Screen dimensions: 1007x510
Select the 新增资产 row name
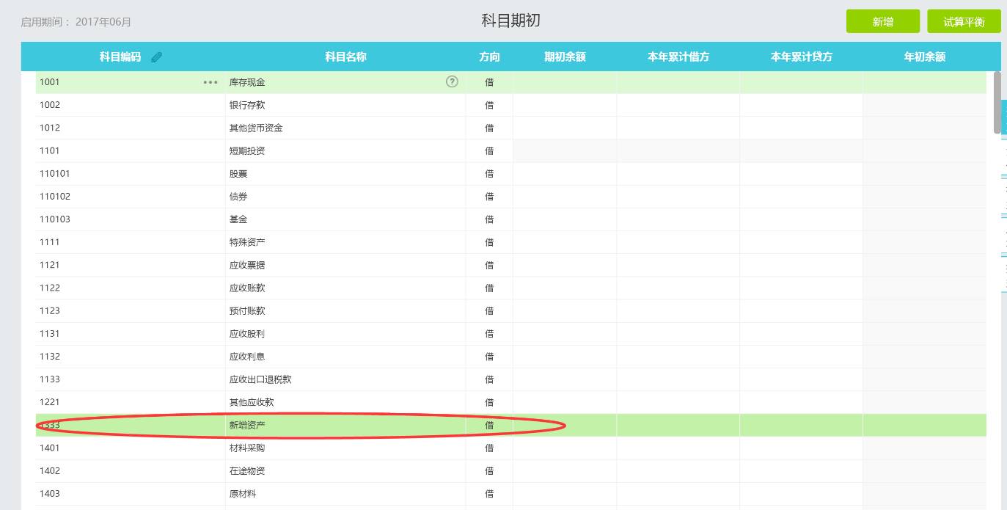coord(247,425)
